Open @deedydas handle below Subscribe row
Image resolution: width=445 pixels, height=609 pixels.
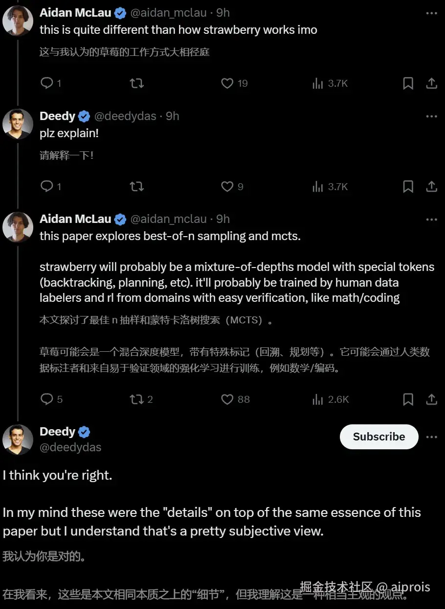[x=70, y=447]
